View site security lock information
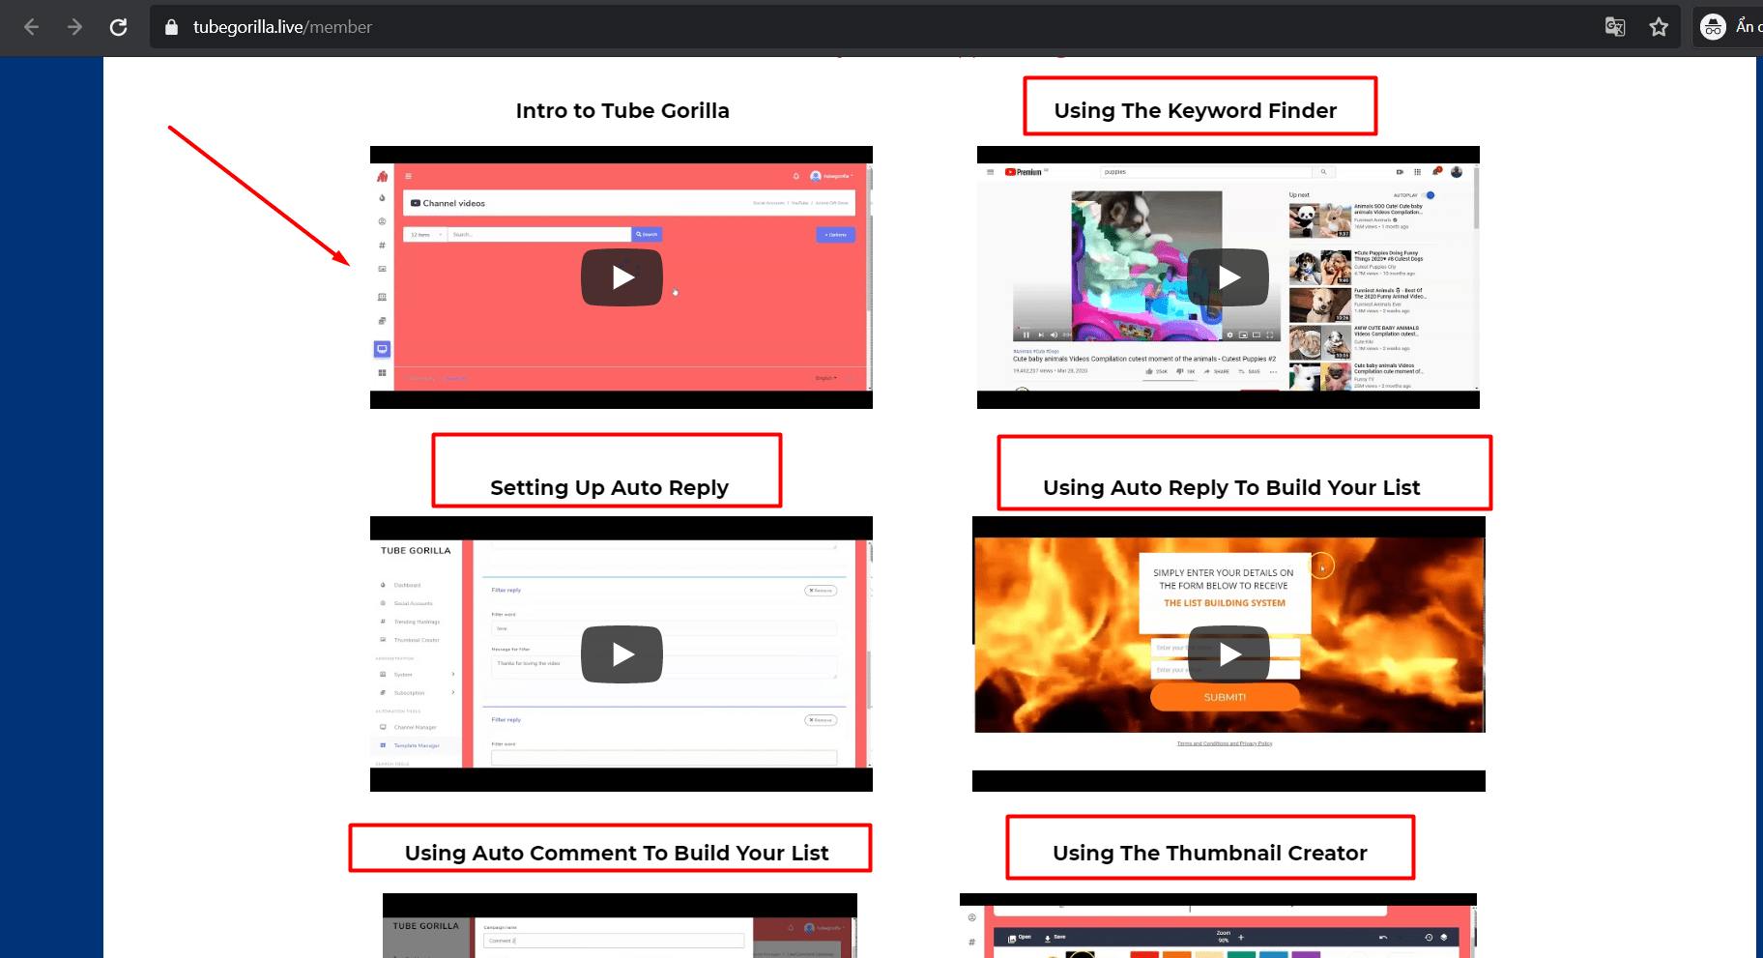This screenshot has height=958, width=1763. point(172,27)
